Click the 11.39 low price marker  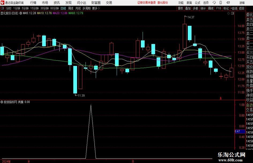pos(81,96)
